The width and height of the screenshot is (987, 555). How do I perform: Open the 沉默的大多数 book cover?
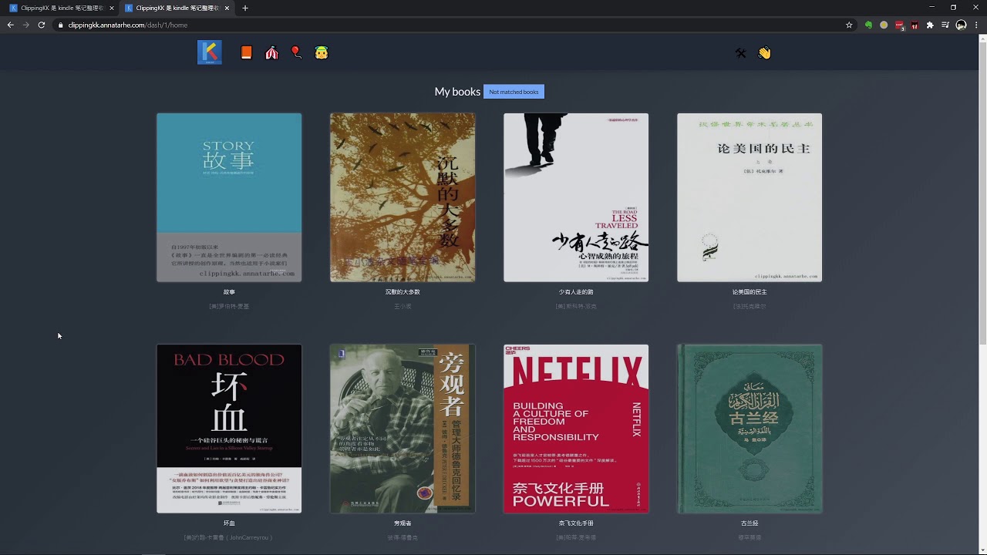[x=403, y=197]
